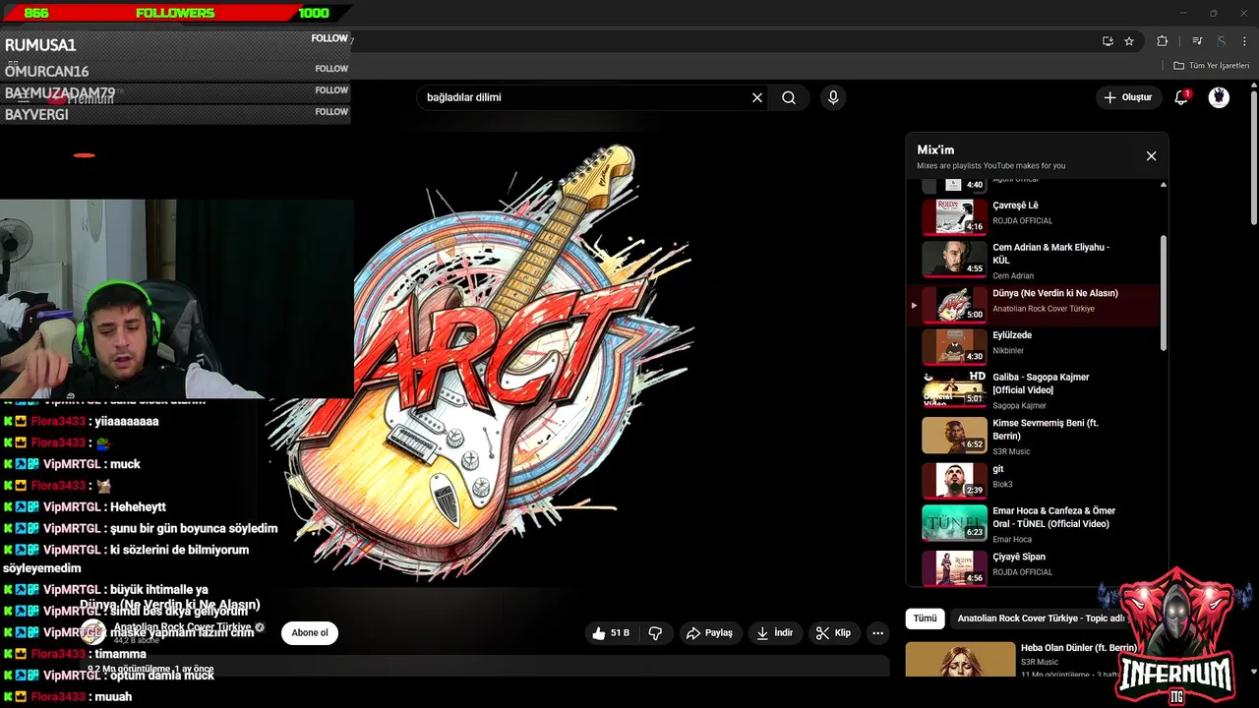
Task: Open the Heba Olan Dünler (ft. Berrin) title
Action: point(1079,648)
